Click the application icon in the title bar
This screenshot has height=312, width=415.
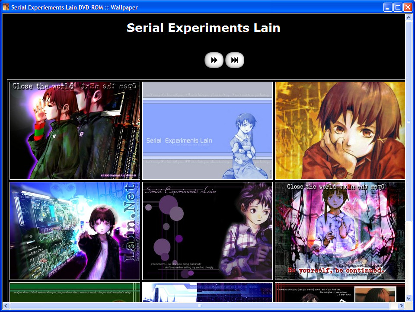pyautogui.click(x=6, y=7)
